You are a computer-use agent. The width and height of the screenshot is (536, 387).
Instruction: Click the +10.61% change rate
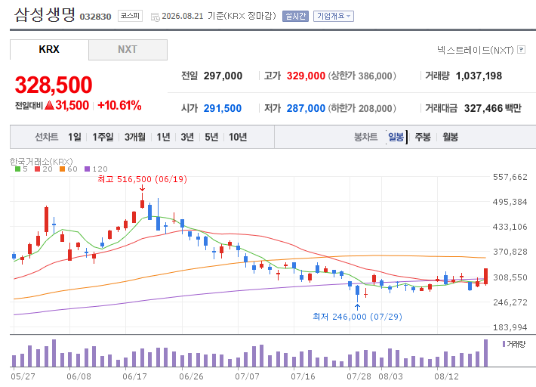119,105
